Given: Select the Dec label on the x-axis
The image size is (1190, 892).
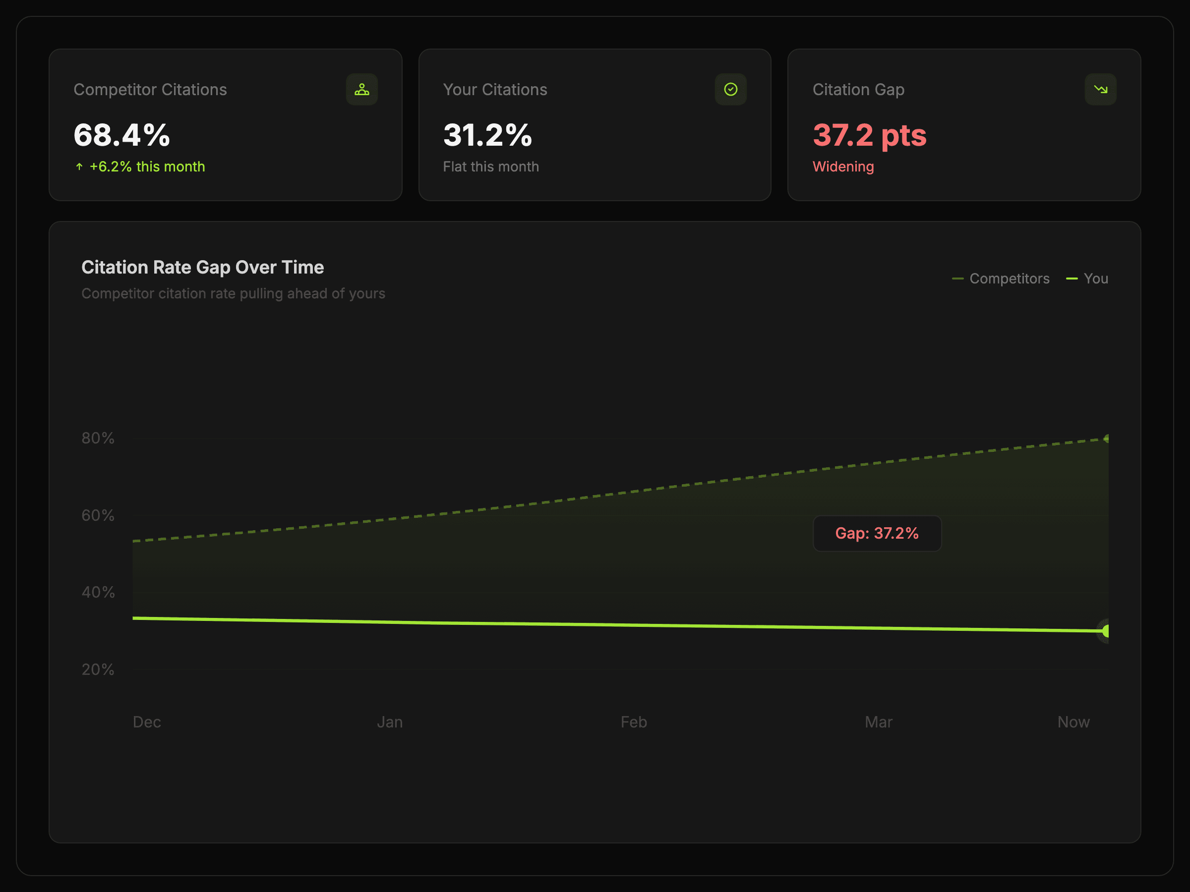Looking at the screenshot, I should click(146, 722).
